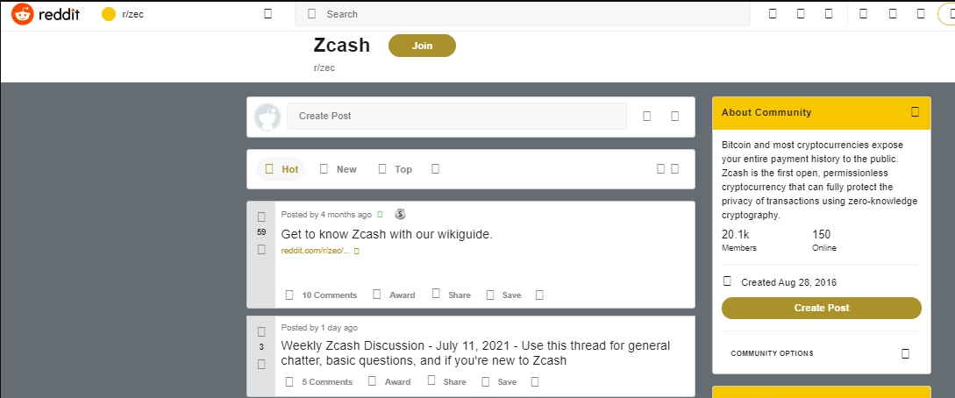Open image upload in Create Post bar
Image resolution: width=955 pixels, height=398 pixels.
click(646, 116)
